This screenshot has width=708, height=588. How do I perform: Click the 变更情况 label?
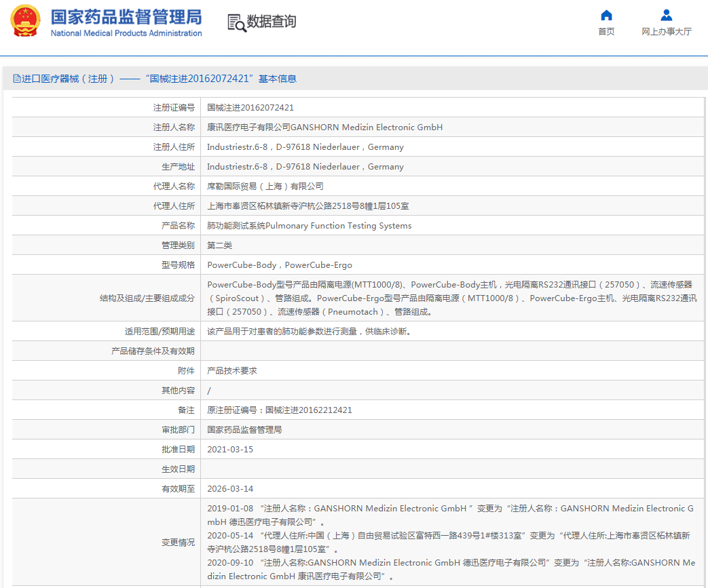coord(179,543)
